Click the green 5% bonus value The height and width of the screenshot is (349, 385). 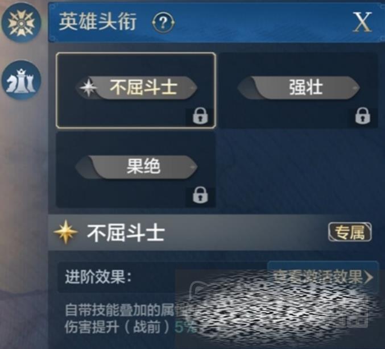pyautogui.click(x=185, y=327)
